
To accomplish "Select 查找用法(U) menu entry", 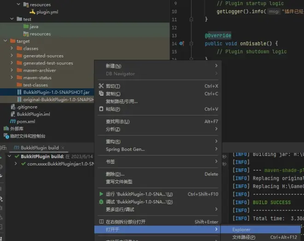I will (158, 121).
